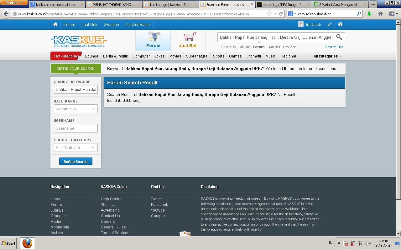
Task: Open the help question mark icon
Action: point(340,24)
